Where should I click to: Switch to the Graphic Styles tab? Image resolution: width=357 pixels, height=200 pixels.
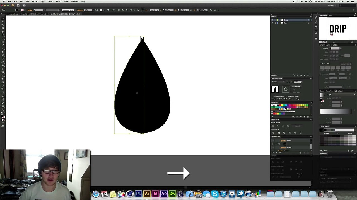pyautogui.click(x=325, y=45)
